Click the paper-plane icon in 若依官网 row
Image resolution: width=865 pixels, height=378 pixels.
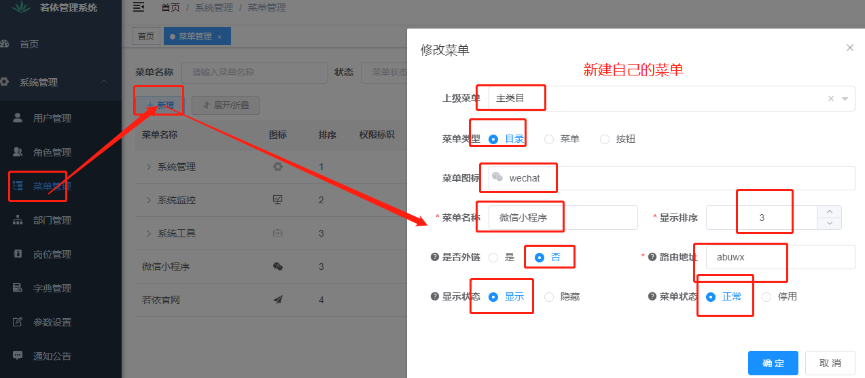(277, 300)
